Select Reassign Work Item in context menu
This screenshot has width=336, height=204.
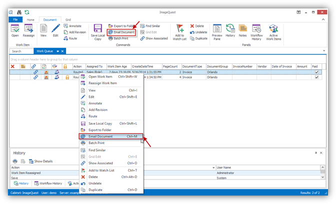111,83
